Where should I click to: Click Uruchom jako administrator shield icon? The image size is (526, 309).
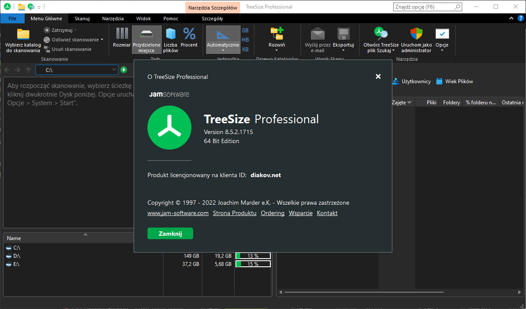pos(416,33)
